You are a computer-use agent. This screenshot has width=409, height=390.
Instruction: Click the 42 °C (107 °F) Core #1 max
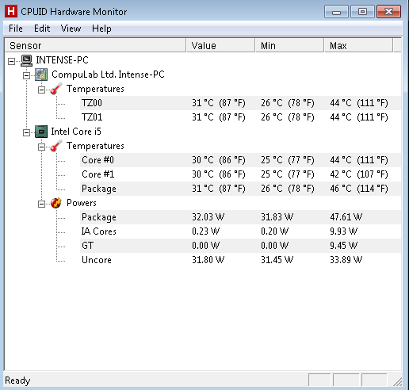point(359,174)
